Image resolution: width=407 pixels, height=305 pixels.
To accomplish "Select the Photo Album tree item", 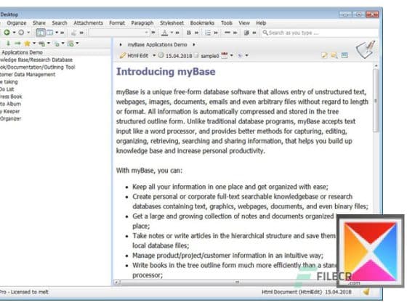I will click(10, 104).
